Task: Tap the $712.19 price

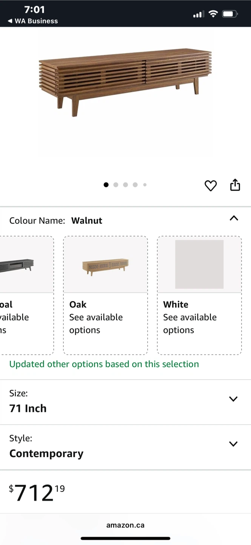Action: 37,492
